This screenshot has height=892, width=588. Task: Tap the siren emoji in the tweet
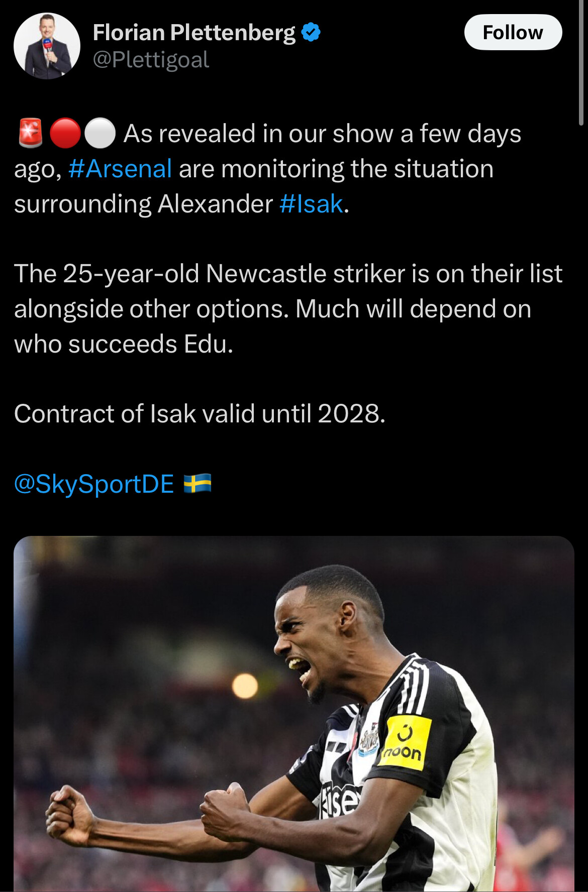pyautogui.click(x=31, y=134)
